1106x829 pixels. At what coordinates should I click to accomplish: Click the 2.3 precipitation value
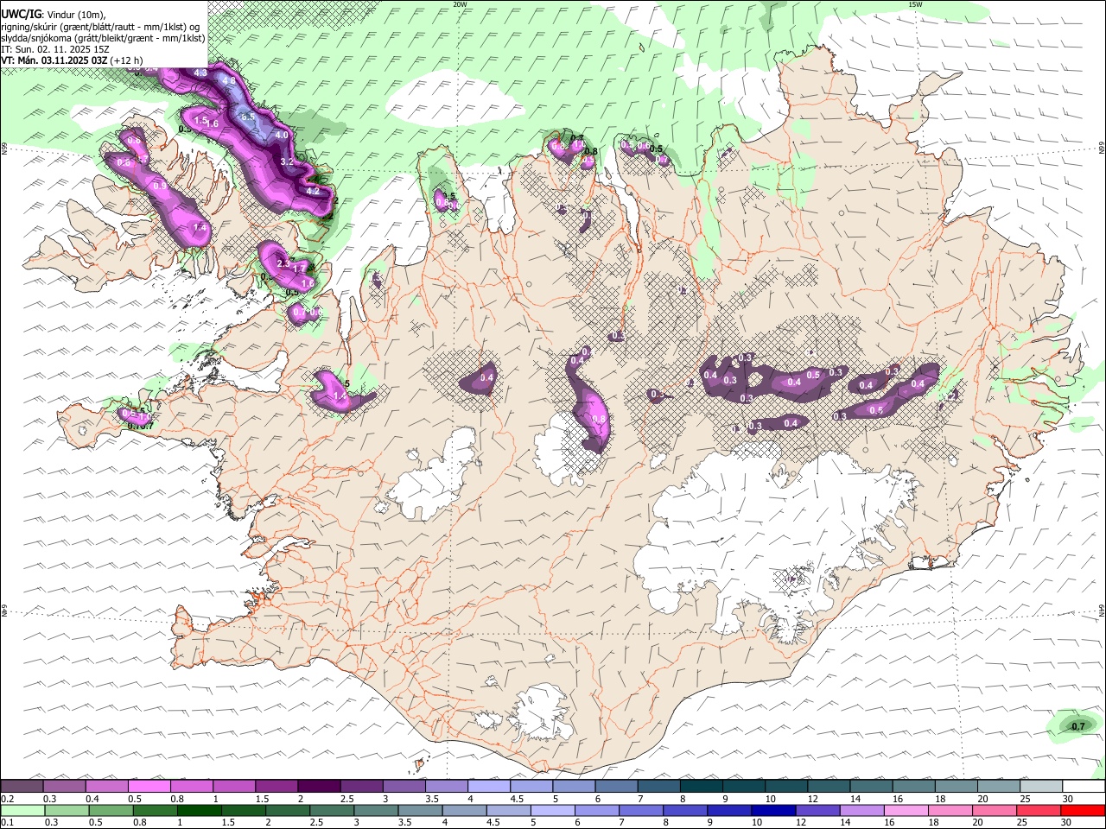click(x=283, y=263)
